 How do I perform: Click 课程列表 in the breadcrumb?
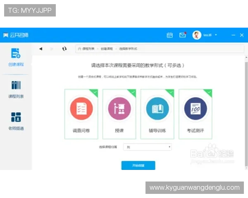point(88,49)
